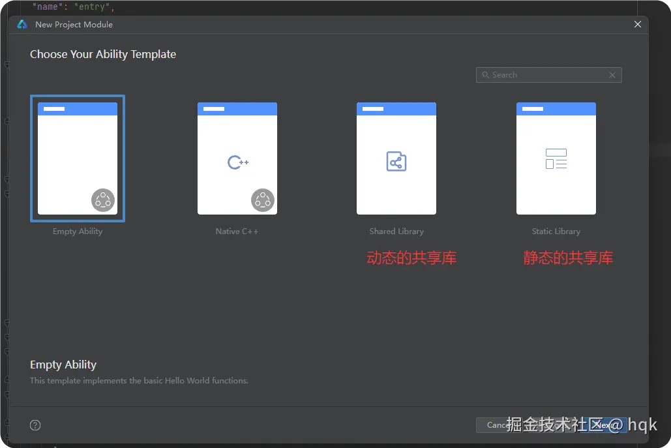Screen dimensions: 671x448
Task: Click the list icon on Static Library card
Action: coord(556,158)
